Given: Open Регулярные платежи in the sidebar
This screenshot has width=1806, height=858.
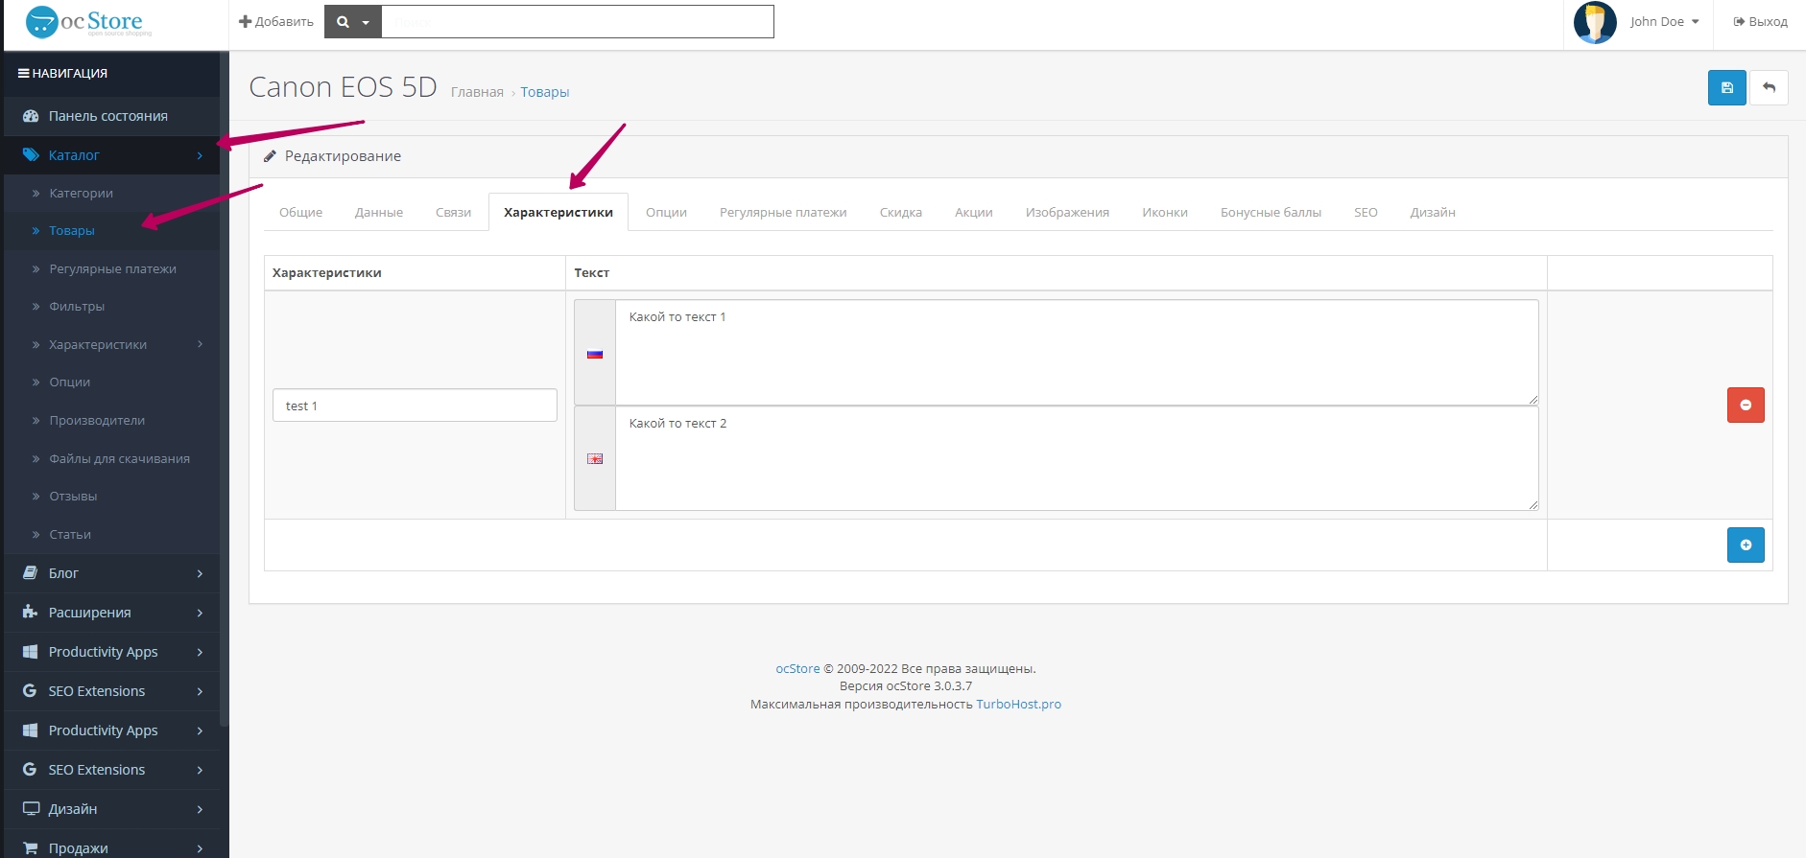Looking at the screenshot, I should coord(112,269).
